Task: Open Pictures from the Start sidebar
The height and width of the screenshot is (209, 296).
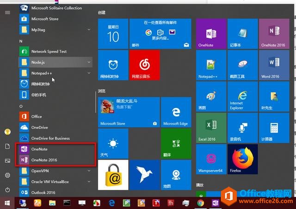Action: pyautogui.click(x=7, y=161)
